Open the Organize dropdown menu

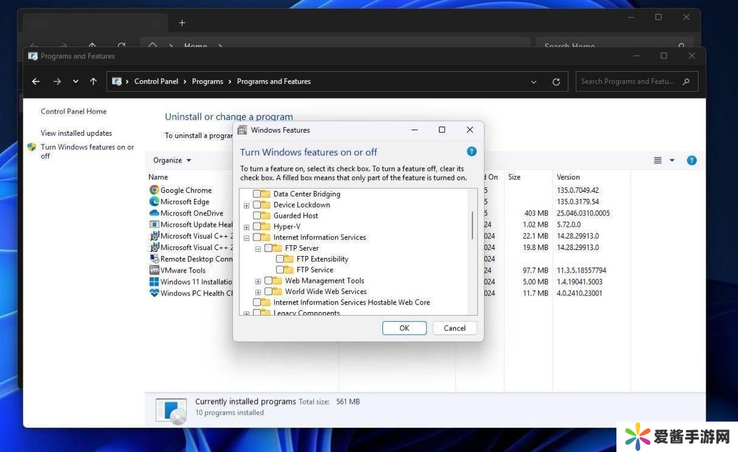(x=172, y=161)
